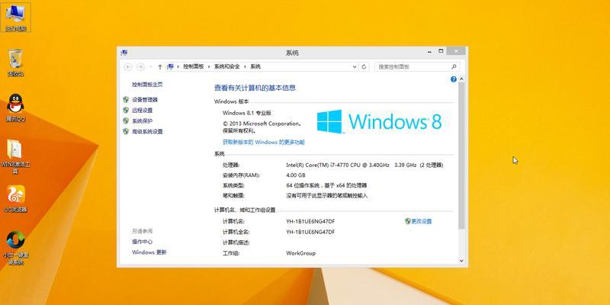
Task: Click the 计算机描述 label
Action: pos(236,242)
